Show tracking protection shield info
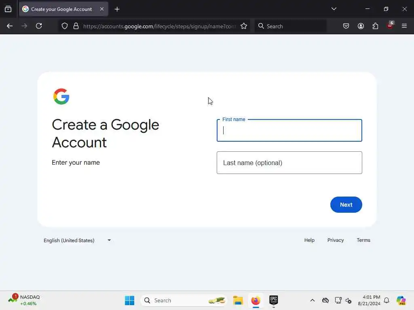 [65, 26]
